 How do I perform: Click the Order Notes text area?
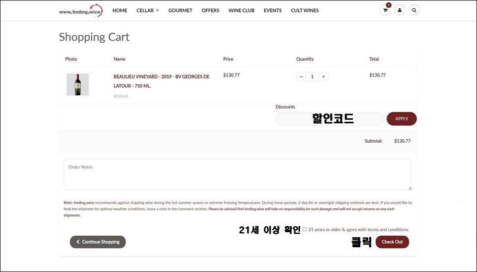238,174
